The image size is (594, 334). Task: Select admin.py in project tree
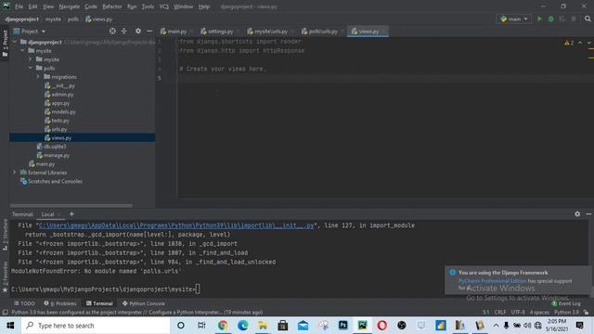(58, 95)
